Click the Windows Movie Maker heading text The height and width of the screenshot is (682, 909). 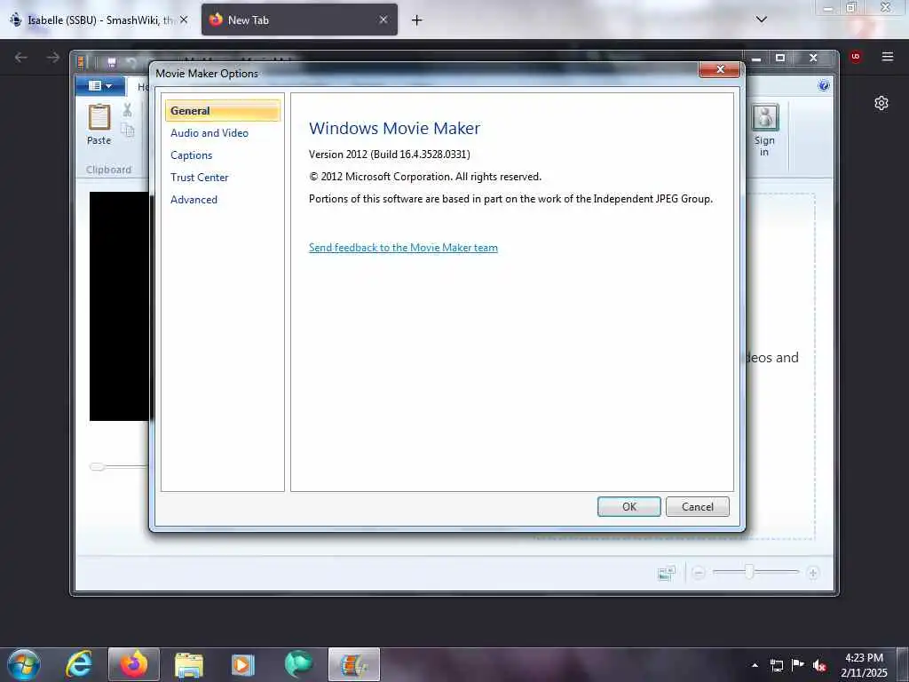pos(394,128)
